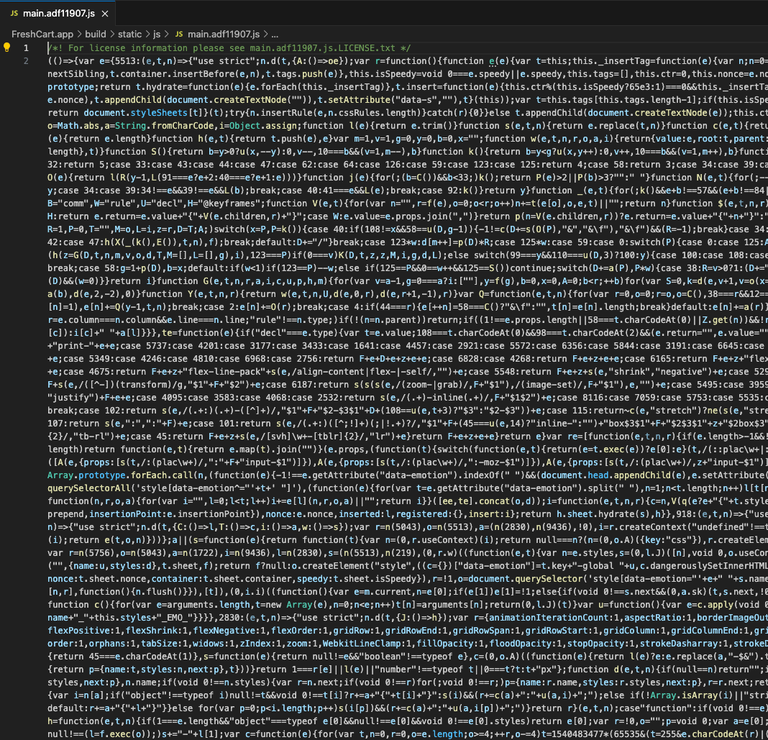
Task: Click the license comment on line 1
Action: [x=229, y=48]
